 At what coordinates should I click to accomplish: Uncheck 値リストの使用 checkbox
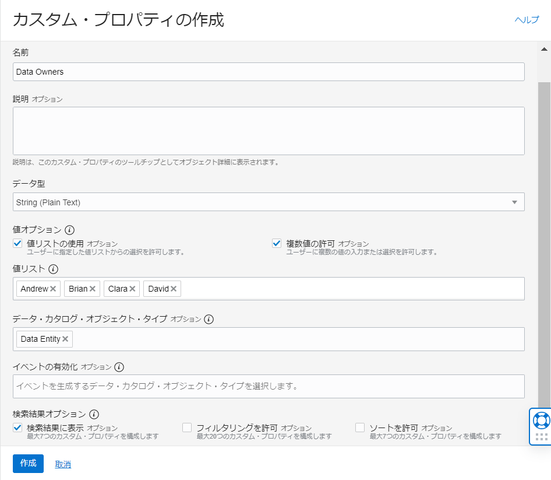[x=17, y=243]
